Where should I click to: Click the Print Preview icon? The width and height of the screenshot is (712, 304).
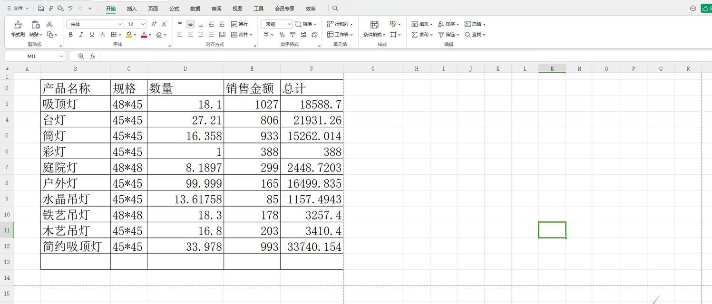[x=60, y=9]
